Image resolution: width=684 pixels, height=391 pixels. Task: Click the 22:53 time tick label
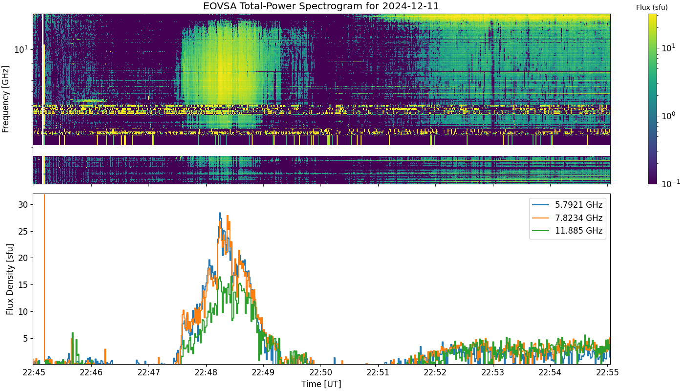tap(493, 372)
